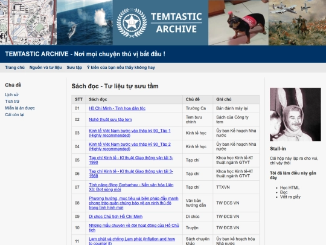
Task: Open Phương hướng, mục tiêu và biện pháp link
Action: coord(133,203)
